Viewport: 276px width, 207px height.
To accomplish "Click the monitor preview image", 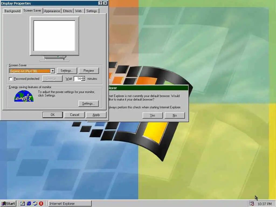I will click(54, 39).
